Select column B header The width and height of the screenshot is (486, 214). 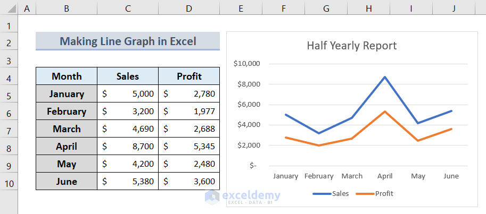point(67,9)
